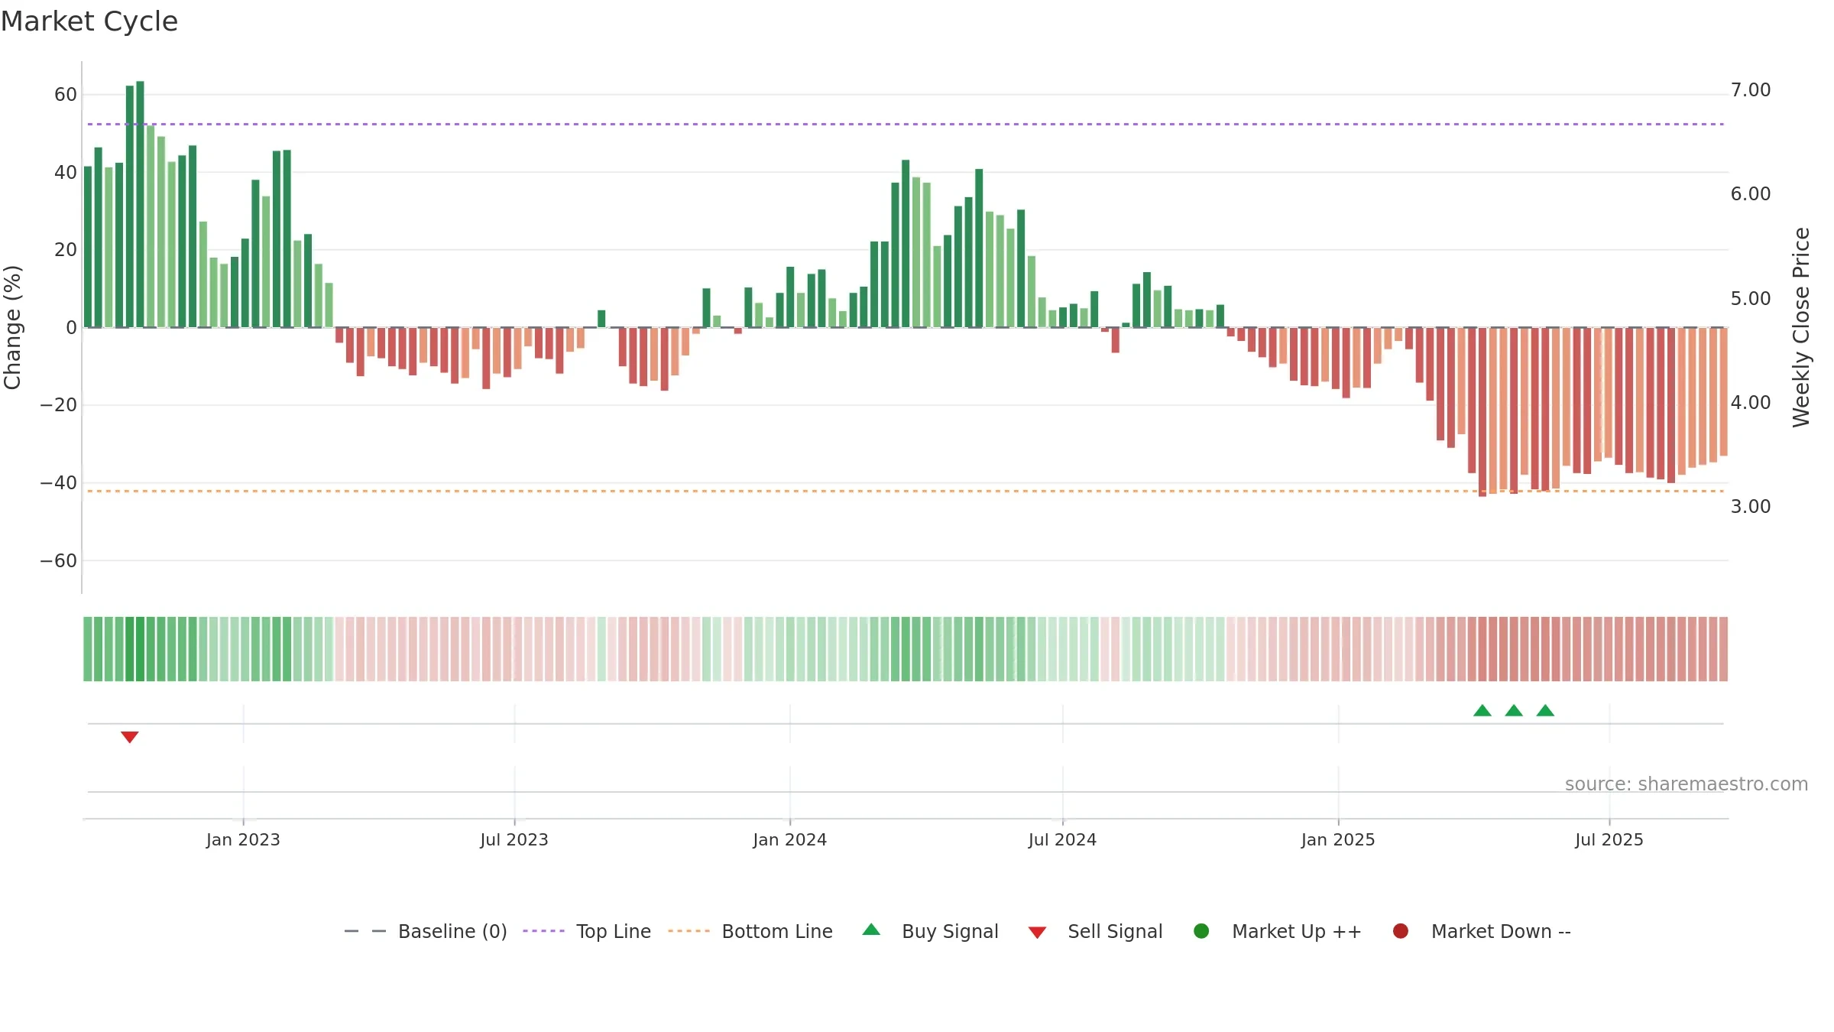This screenshot has height=1032, width=1834.
Task: Click the Weekly Close Price axis title
Action: (1801, 327)
